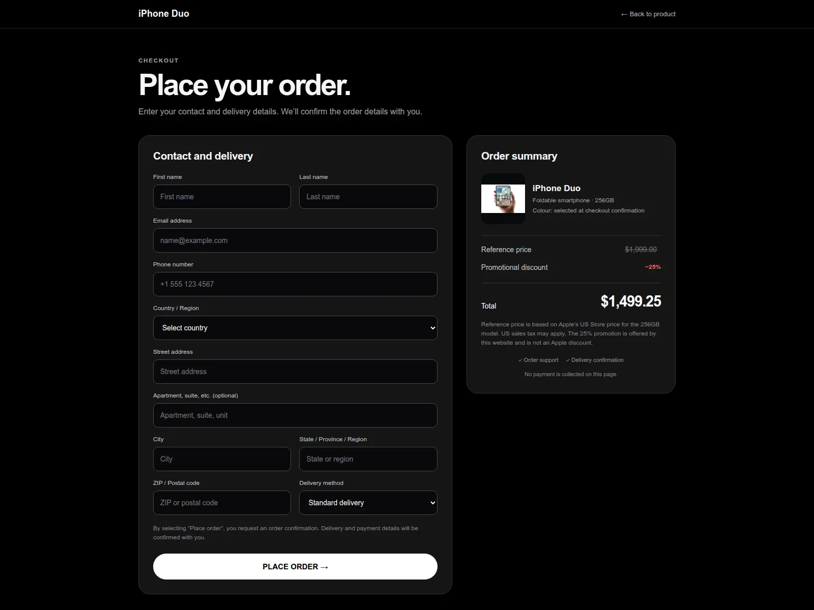814x610 pixels.
Task: Click the iPhone Duo logo in the header
Action: coord(164,14)
